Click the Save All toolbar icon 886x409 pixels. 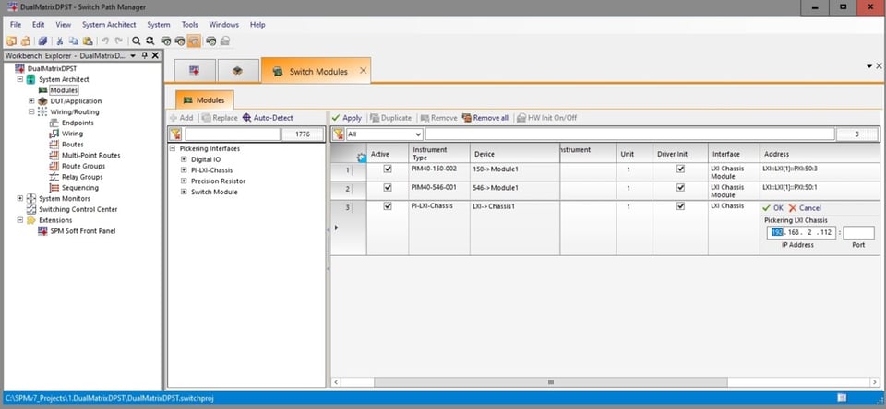[x=42, y=41]
